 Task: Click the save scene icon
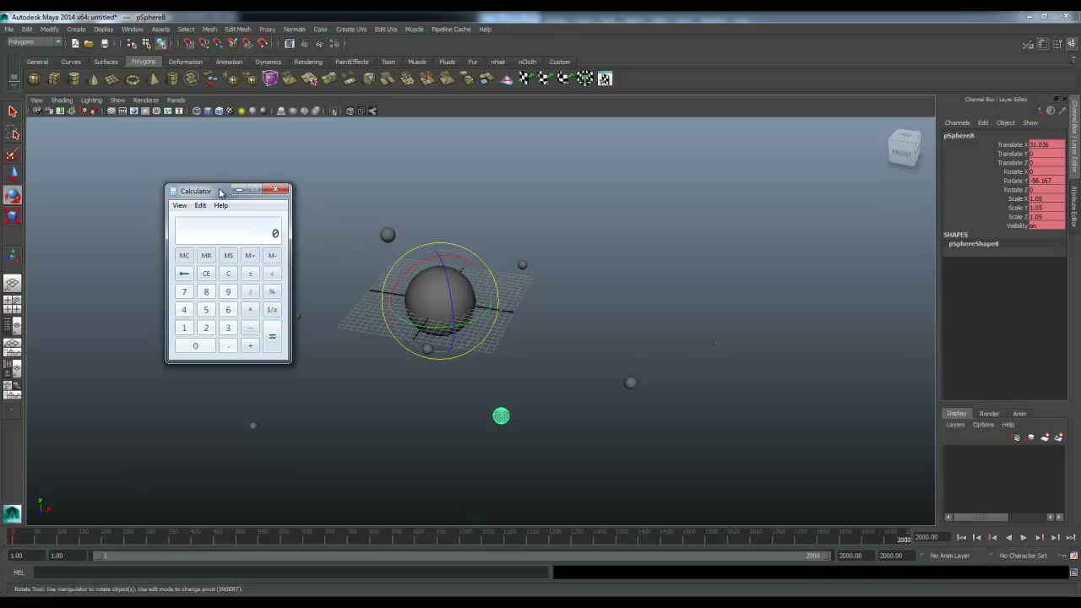104,44
